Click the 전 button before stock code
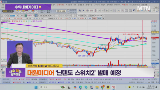Viewport: 160px width, 90px height. point(8,15)
